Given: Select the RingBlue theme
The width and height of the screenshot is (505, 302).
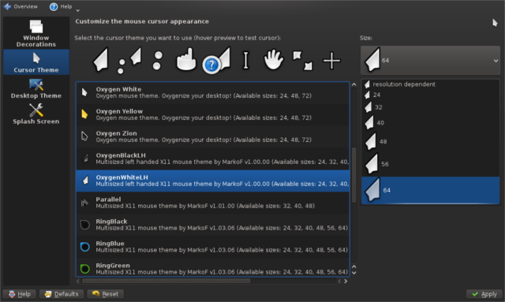Looking at the screenshot, I should pyautogui.click(x=213, y=247).
